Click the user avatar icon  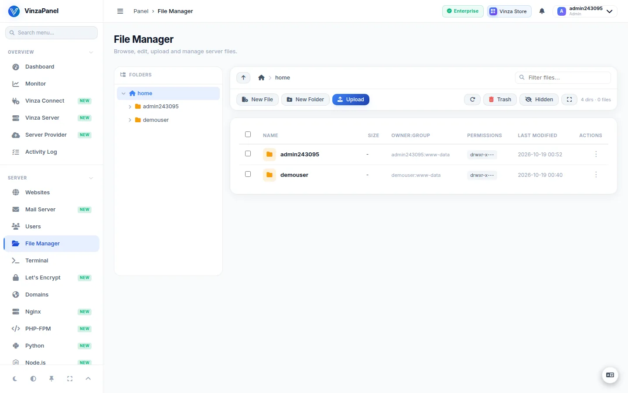tap(562, 11)
